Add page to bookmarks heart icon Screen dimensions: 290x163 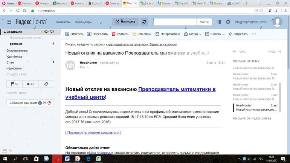click(261, 11)
